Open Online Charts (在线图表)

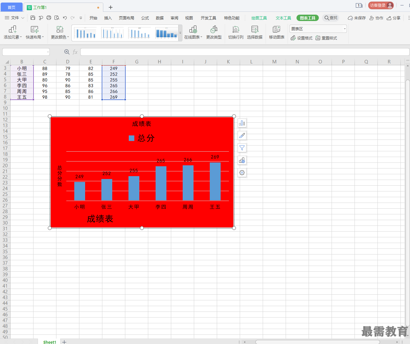[x=193, y=32]
